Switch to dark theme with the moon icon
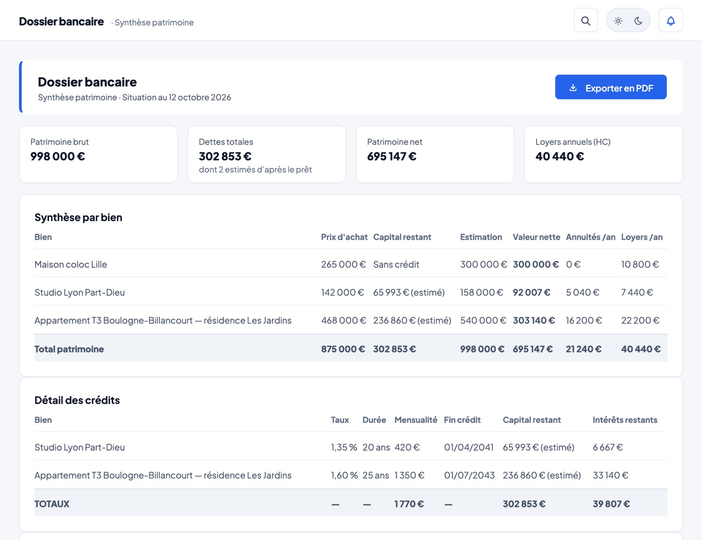 pyautogui.click(x=638, y=21)
